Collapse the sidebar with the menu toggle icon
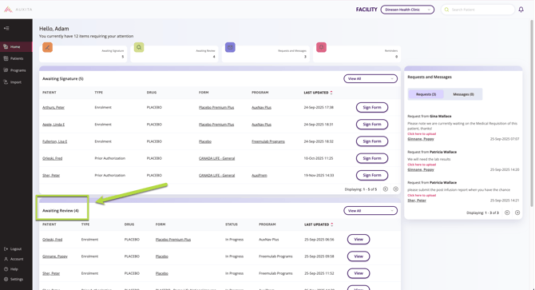535x290 pixels. coord(6,28)
